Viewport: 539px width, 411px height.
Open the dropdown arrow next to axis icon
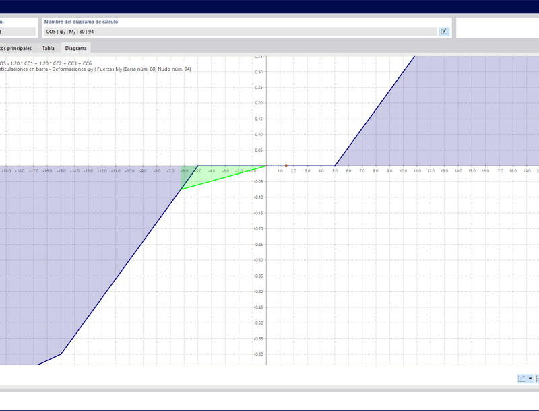[x=530, y=379]
